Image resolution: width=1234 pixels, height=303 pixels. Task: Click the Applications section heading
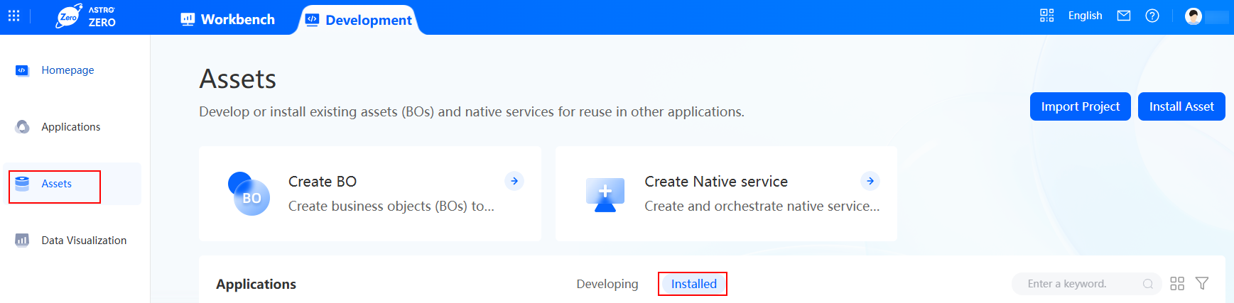click(x=256, y=284)
